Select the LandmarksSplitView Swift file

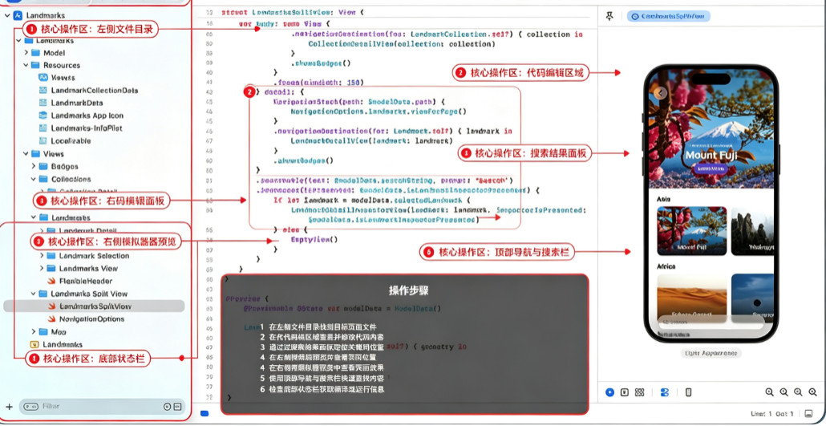click(x=94, y=306)
